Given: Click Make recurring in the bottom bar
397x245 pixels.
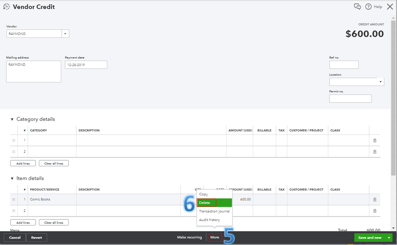Looking at the screenshot, I should coord(190,237).
